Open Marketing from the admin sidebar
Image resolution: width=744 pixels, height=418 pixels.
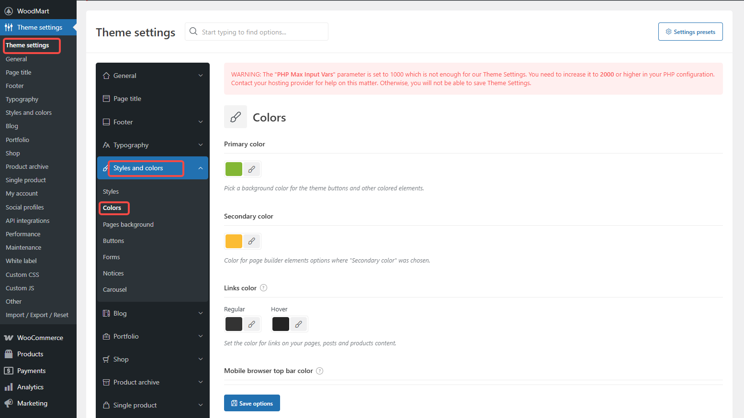pyautogui.click(x=32, y=403)
